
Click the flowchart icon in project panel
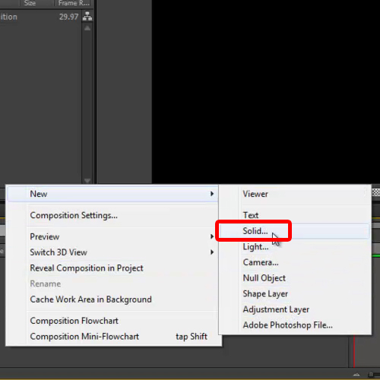[x=87, y=16]
